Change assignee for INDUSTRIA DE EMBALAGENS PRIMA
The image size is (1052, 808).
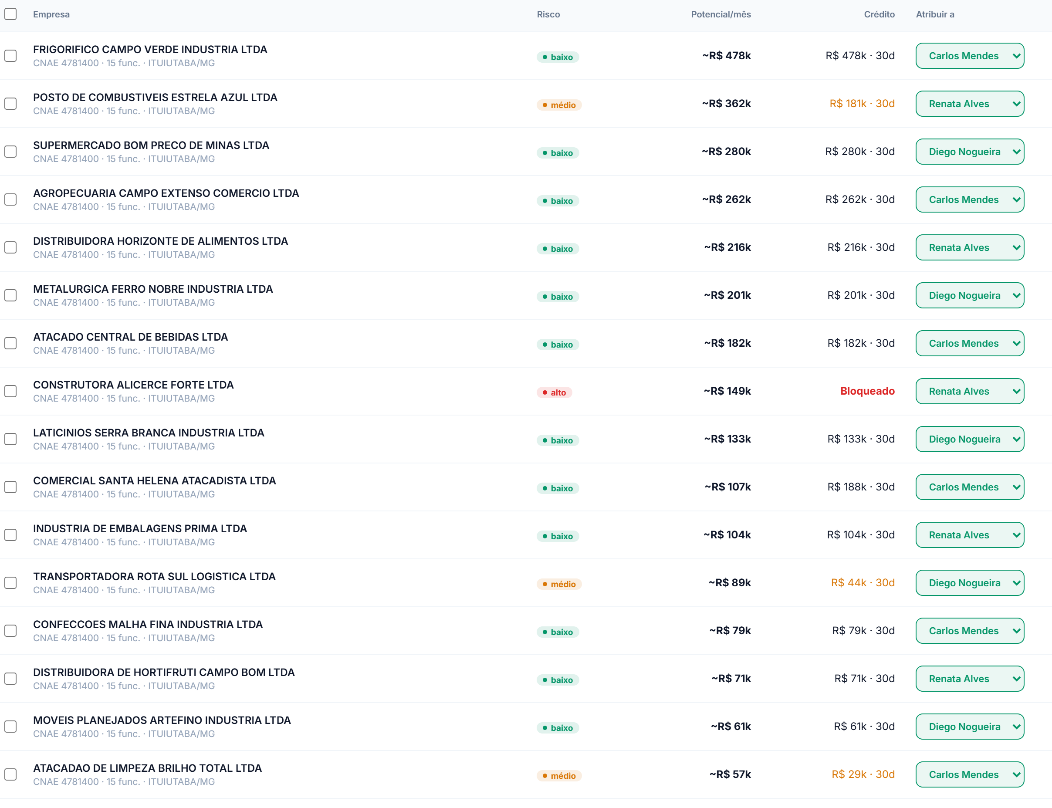[x=970, y=535]
